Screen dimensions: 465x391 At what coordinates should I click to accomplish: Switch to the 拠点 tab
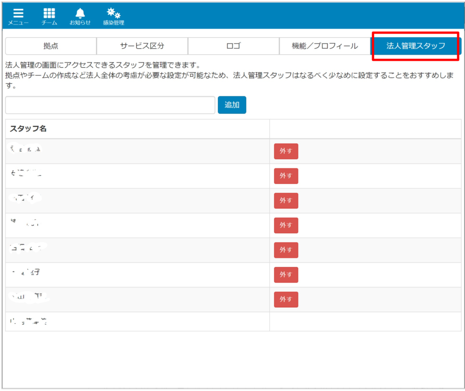(51, 46)
